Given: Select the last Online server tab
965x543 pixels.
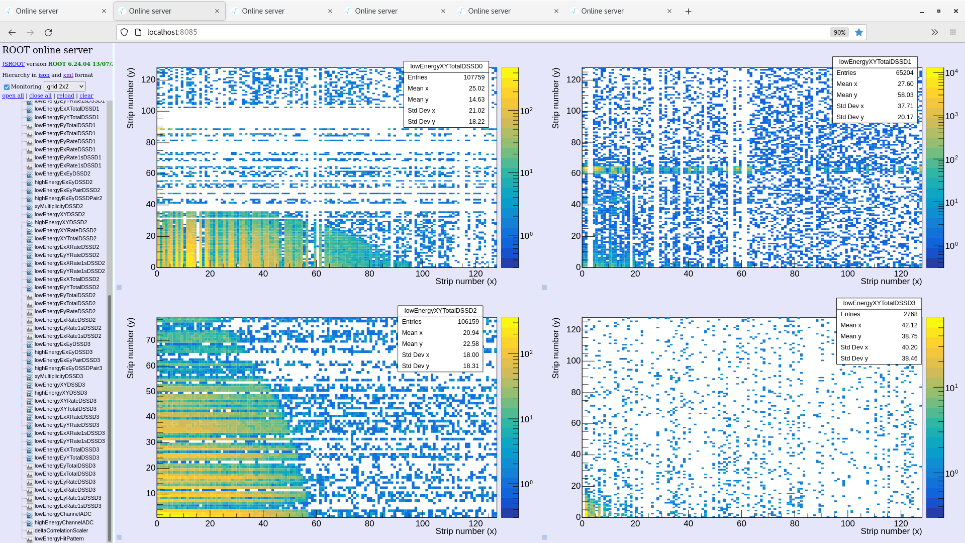Looking at the screenshot, I should click(x=603, y=11).
